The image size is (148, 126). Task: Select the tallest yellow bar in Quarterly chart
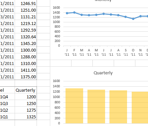(74, 106)
